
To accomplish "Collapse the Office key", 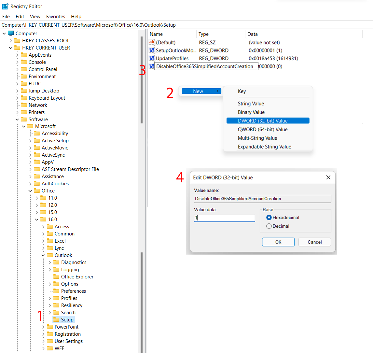I will [x=30, y=191].
